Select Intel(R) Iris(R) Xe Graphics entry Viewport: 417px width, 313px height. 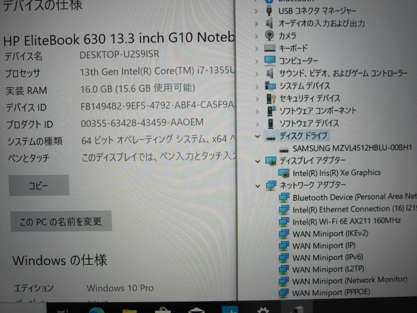coord(337,173)
